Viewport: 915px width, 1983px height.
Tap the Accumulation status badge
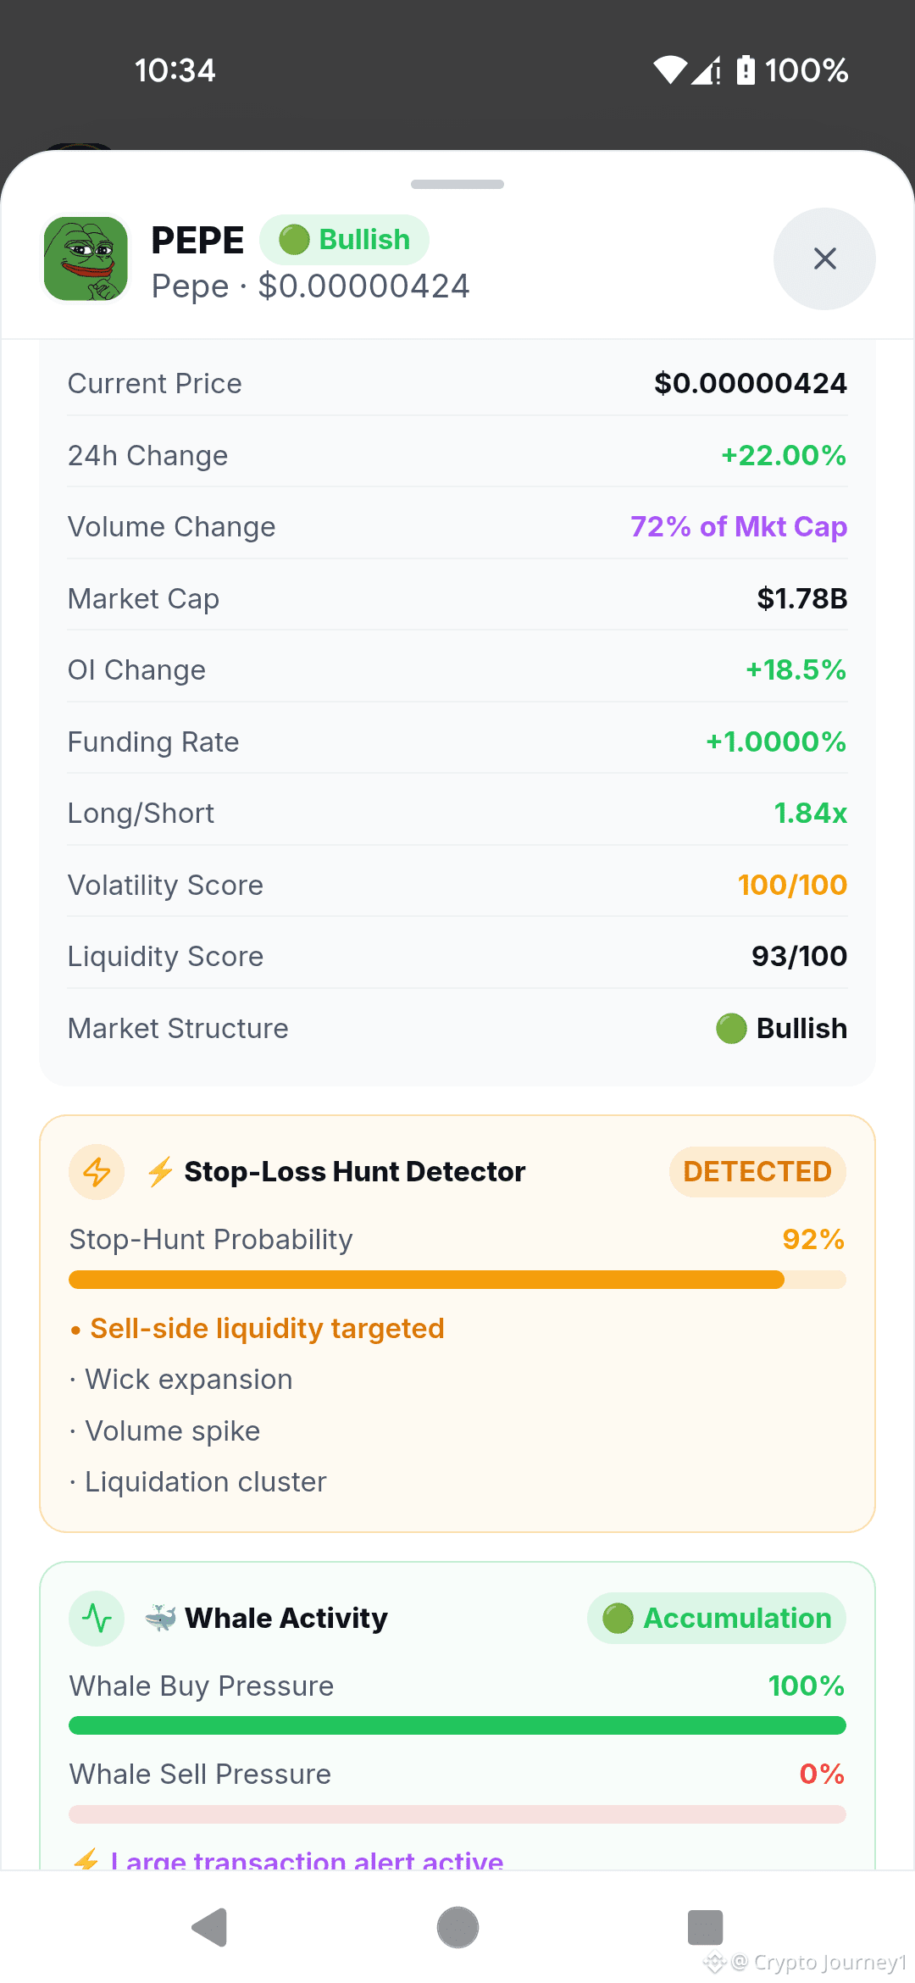click(717, 1619)
